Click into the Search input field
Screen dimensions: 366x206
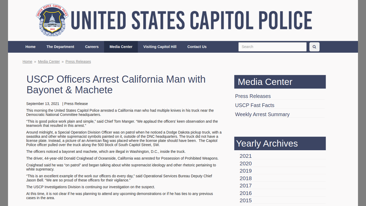[272, 47]
